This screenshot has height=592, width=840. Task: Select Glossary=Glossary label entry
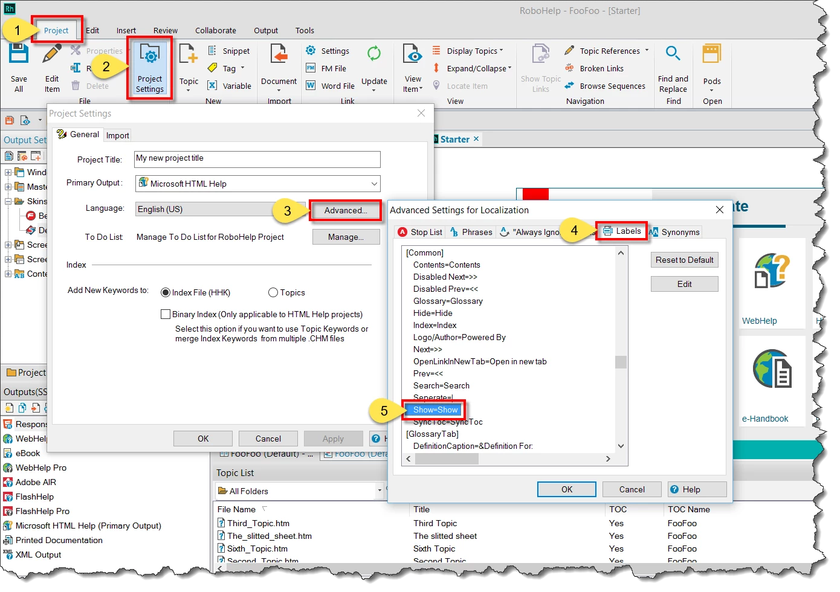(448, 301)
